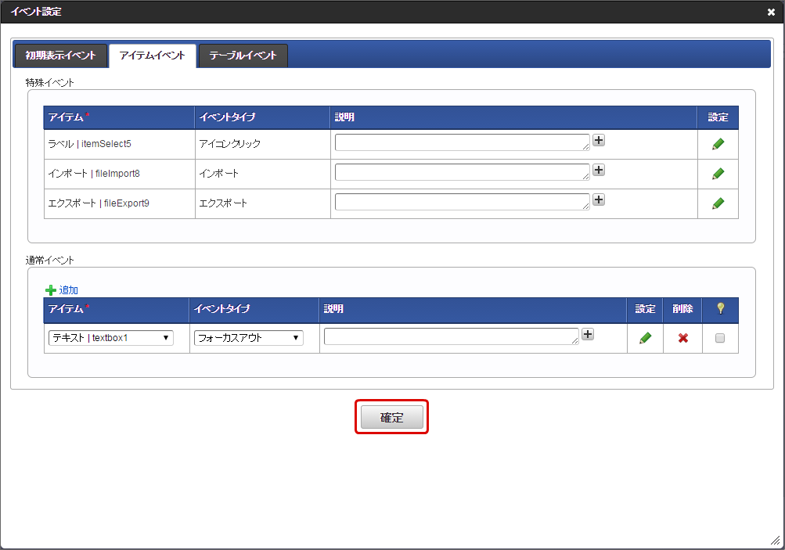The height and width of the screenshot is (550, 785).
Task: Focus description text area in textbox1 row
Action: coord(451,336)
